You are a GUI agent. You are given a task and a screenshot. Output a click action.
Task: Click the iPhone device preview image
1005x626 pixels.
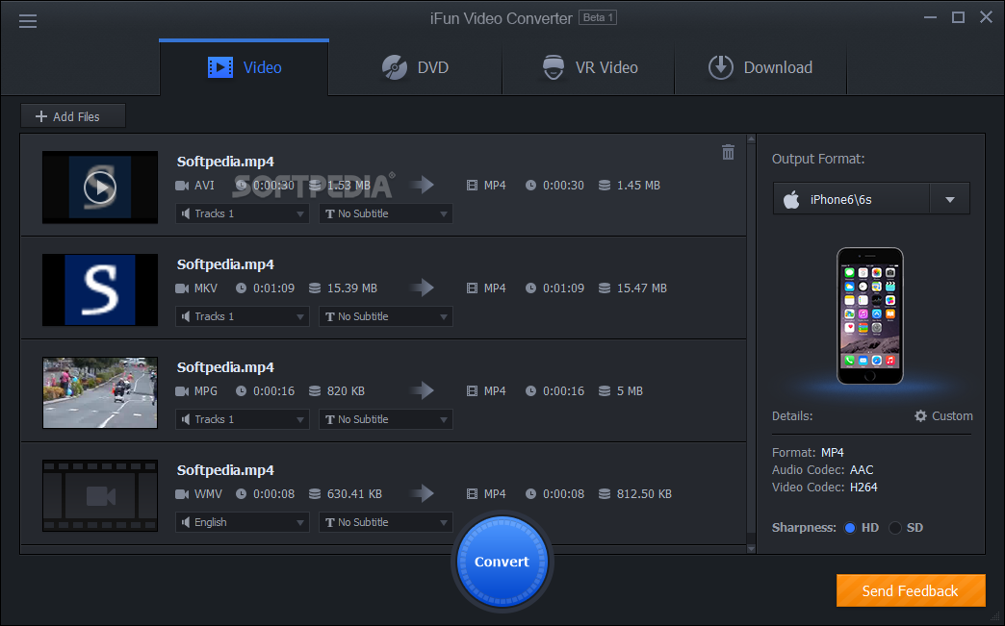(x=870, y=316)
